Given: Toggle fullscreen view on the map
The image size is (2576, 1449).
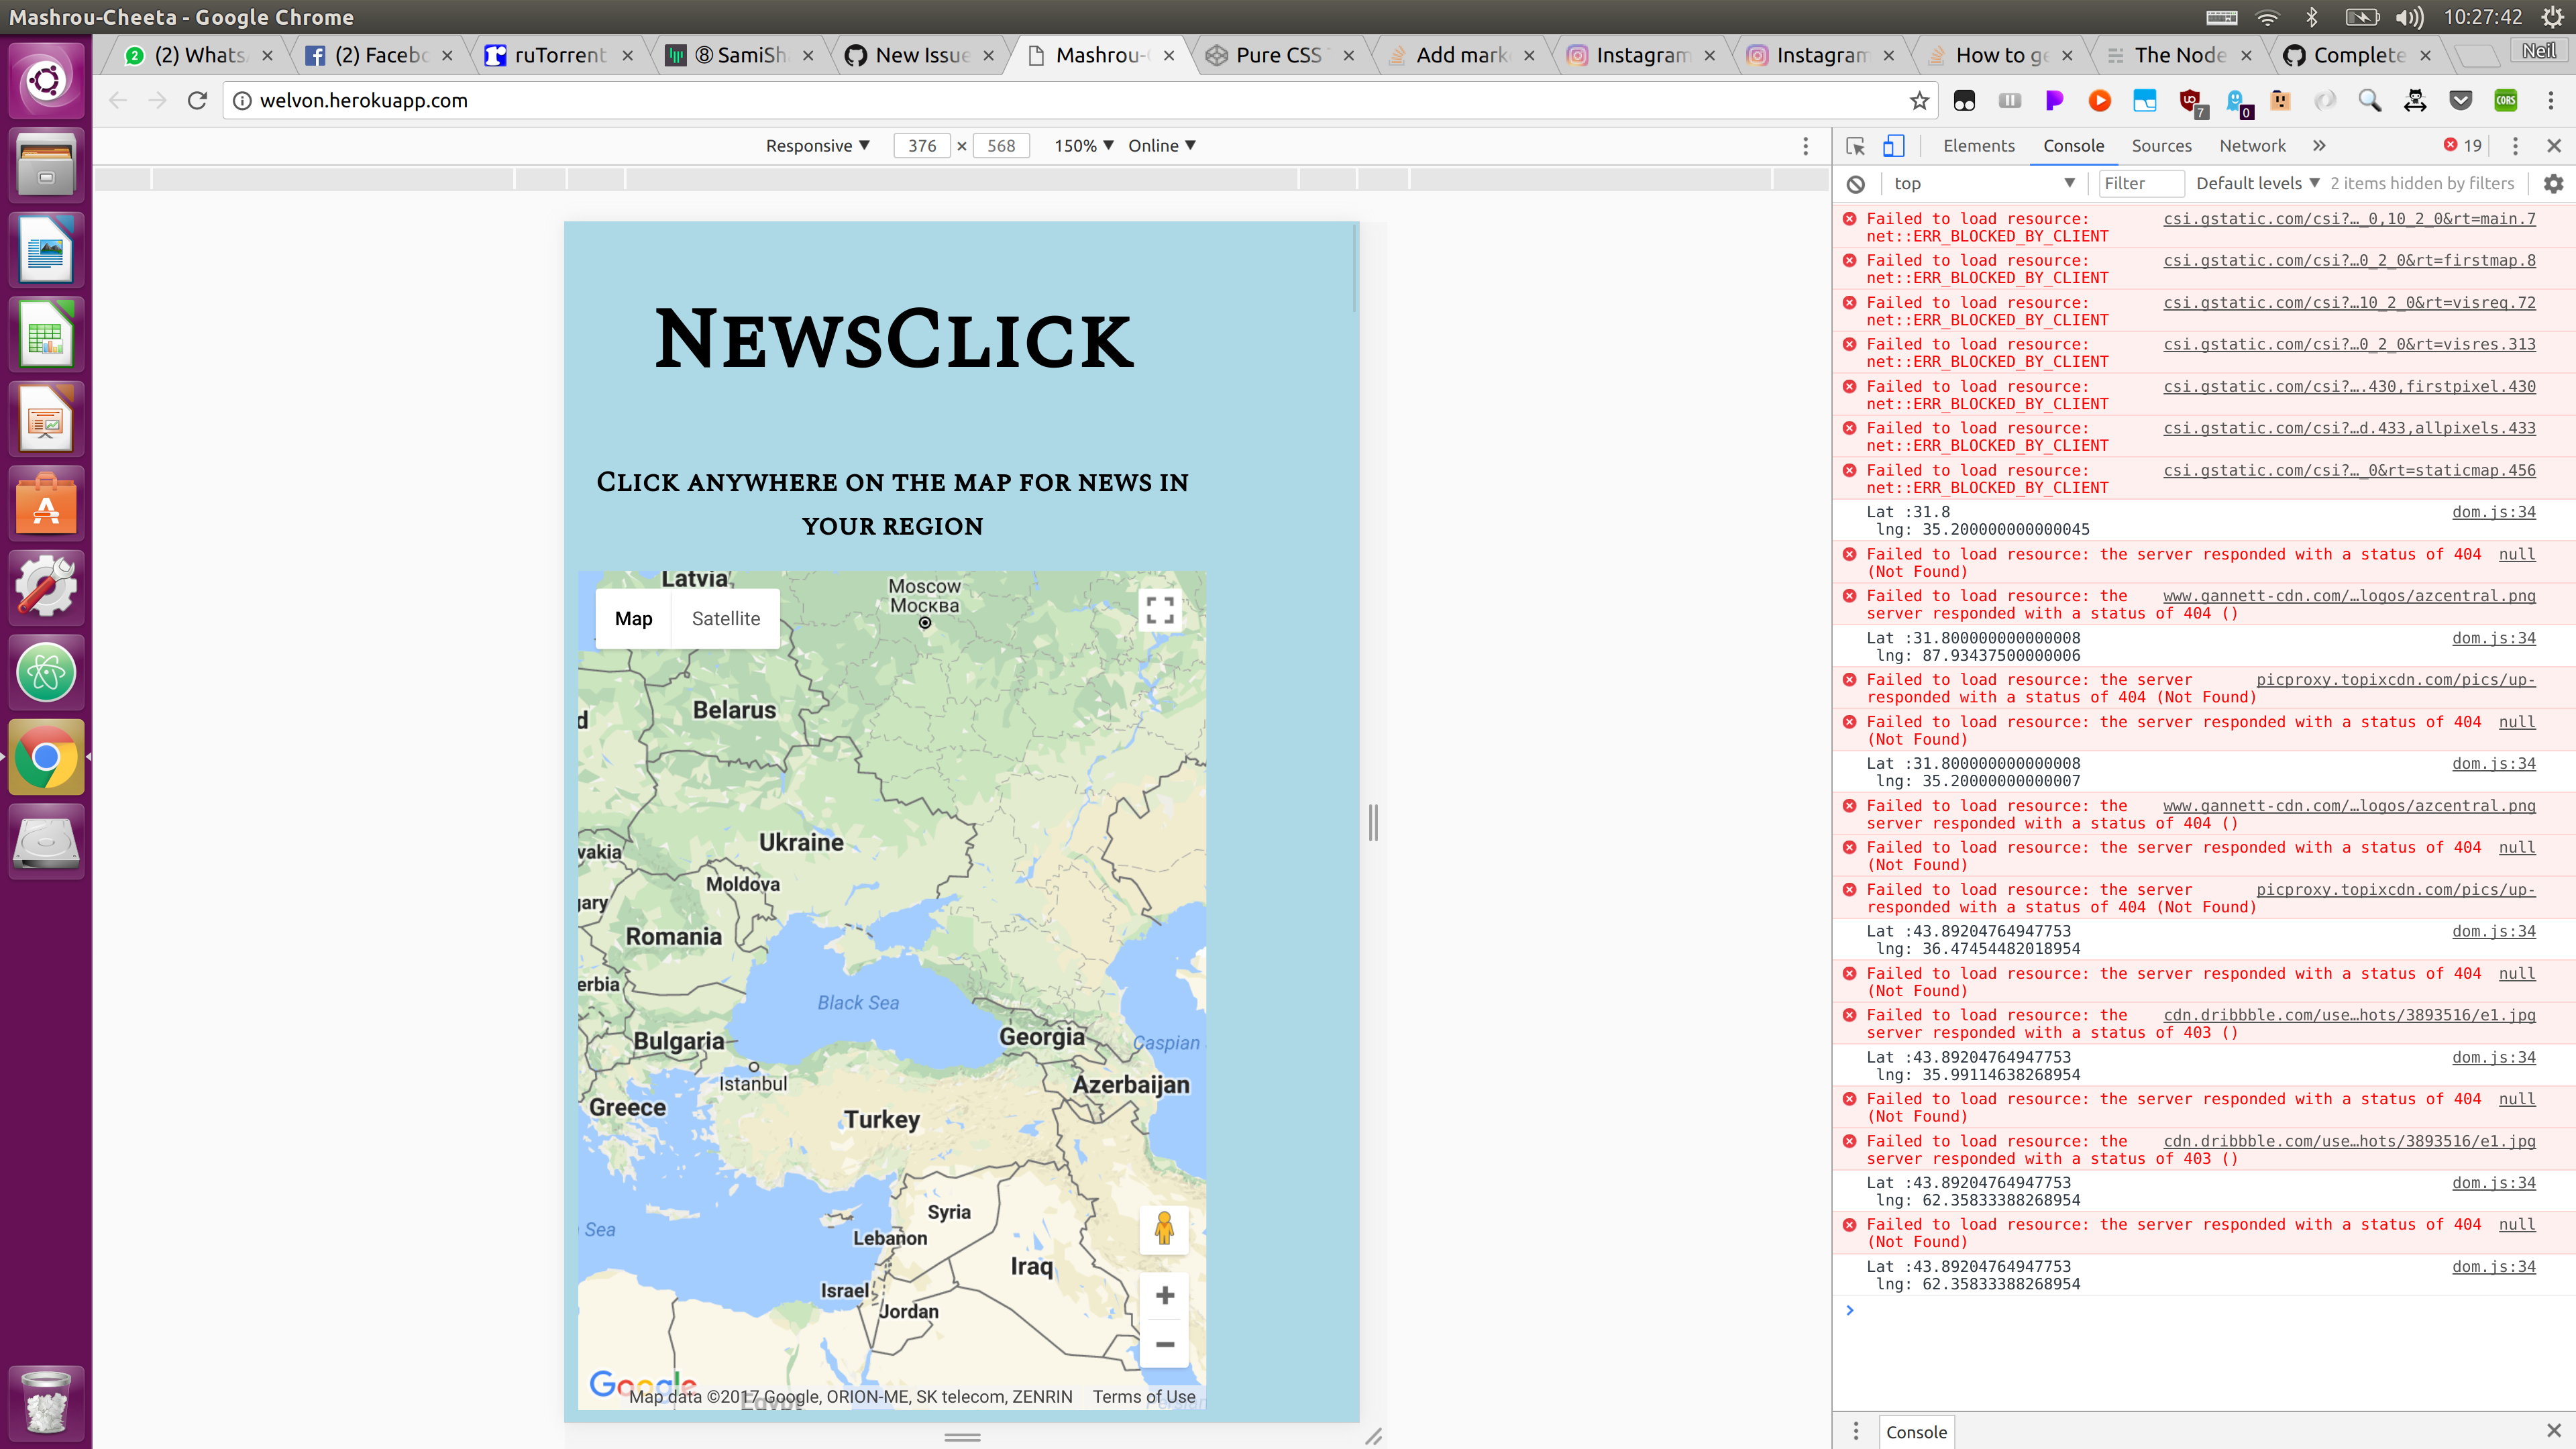Looking at the screenshot, I should point(1159,609).
